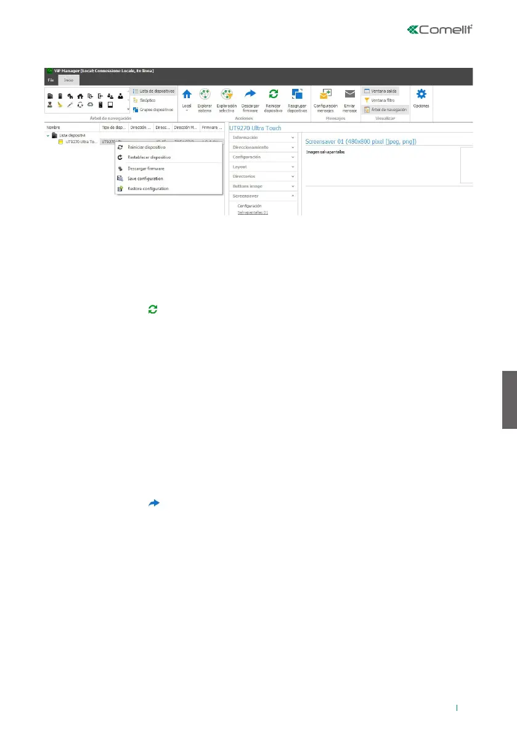
Task: Click Enviar mensaje envelope icon
Action: pyautogui.click(x=349, y=94)
